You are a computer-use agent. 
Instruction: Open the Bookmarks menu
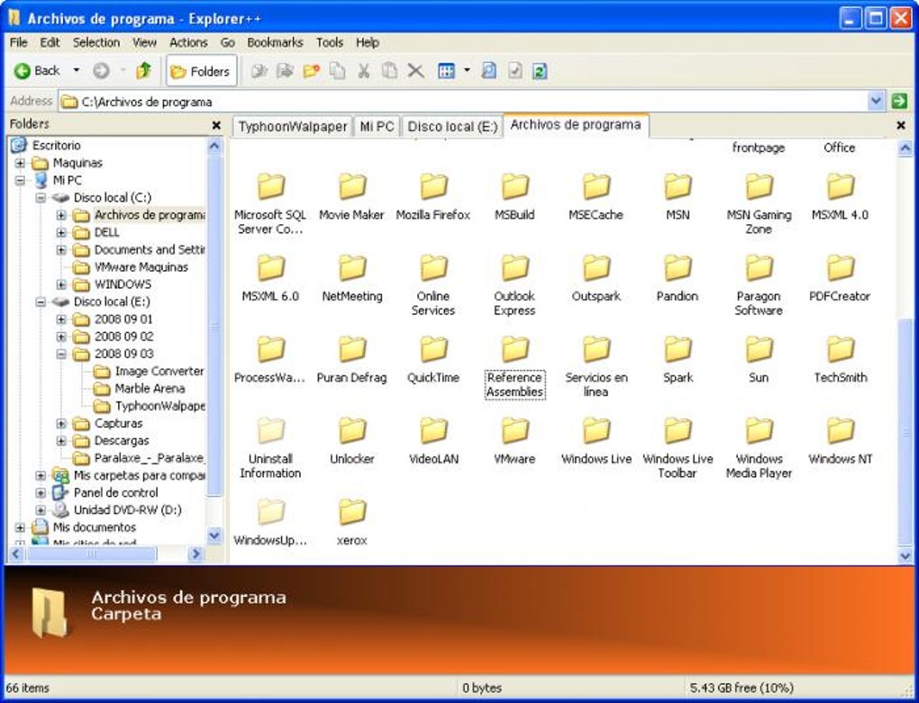tap(275, 42)
